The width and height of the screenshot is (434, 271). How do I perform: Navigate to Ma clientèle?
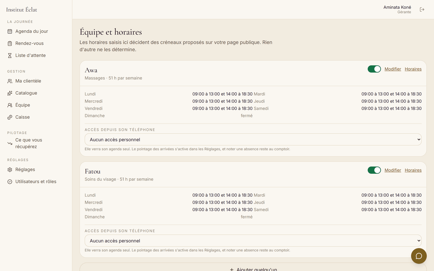(36, 81)
